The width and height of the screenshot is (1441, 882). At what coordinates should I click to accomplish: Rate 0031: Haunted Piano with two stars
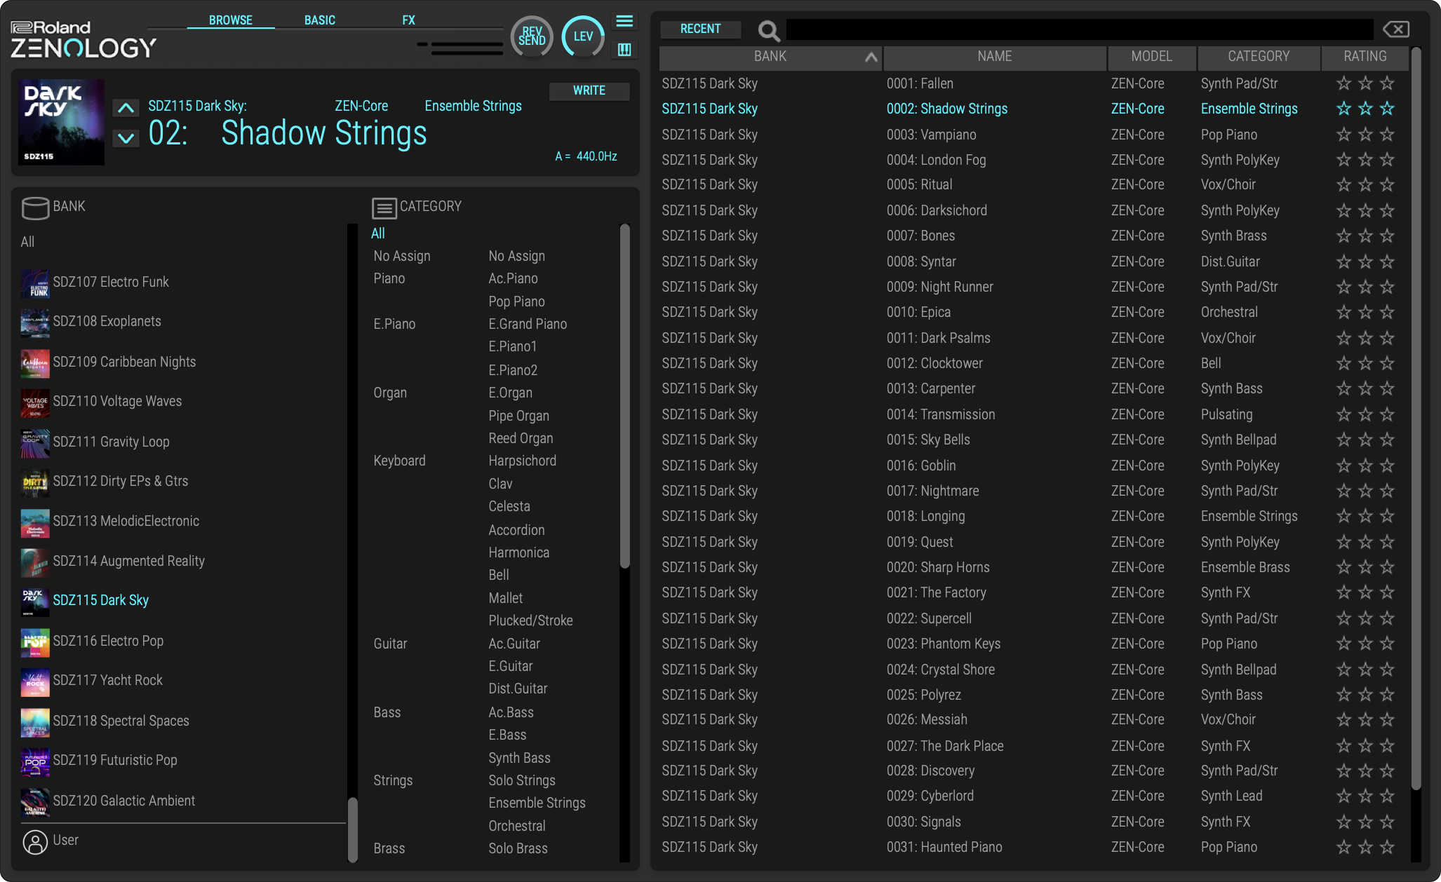(x=1365, y=847)
